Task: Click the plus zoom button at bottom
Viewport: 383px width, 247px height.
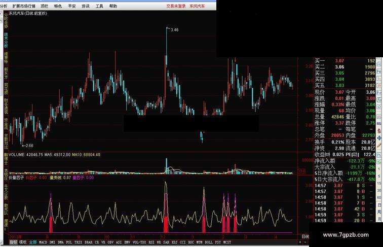Action: click(x=300, y=242)
